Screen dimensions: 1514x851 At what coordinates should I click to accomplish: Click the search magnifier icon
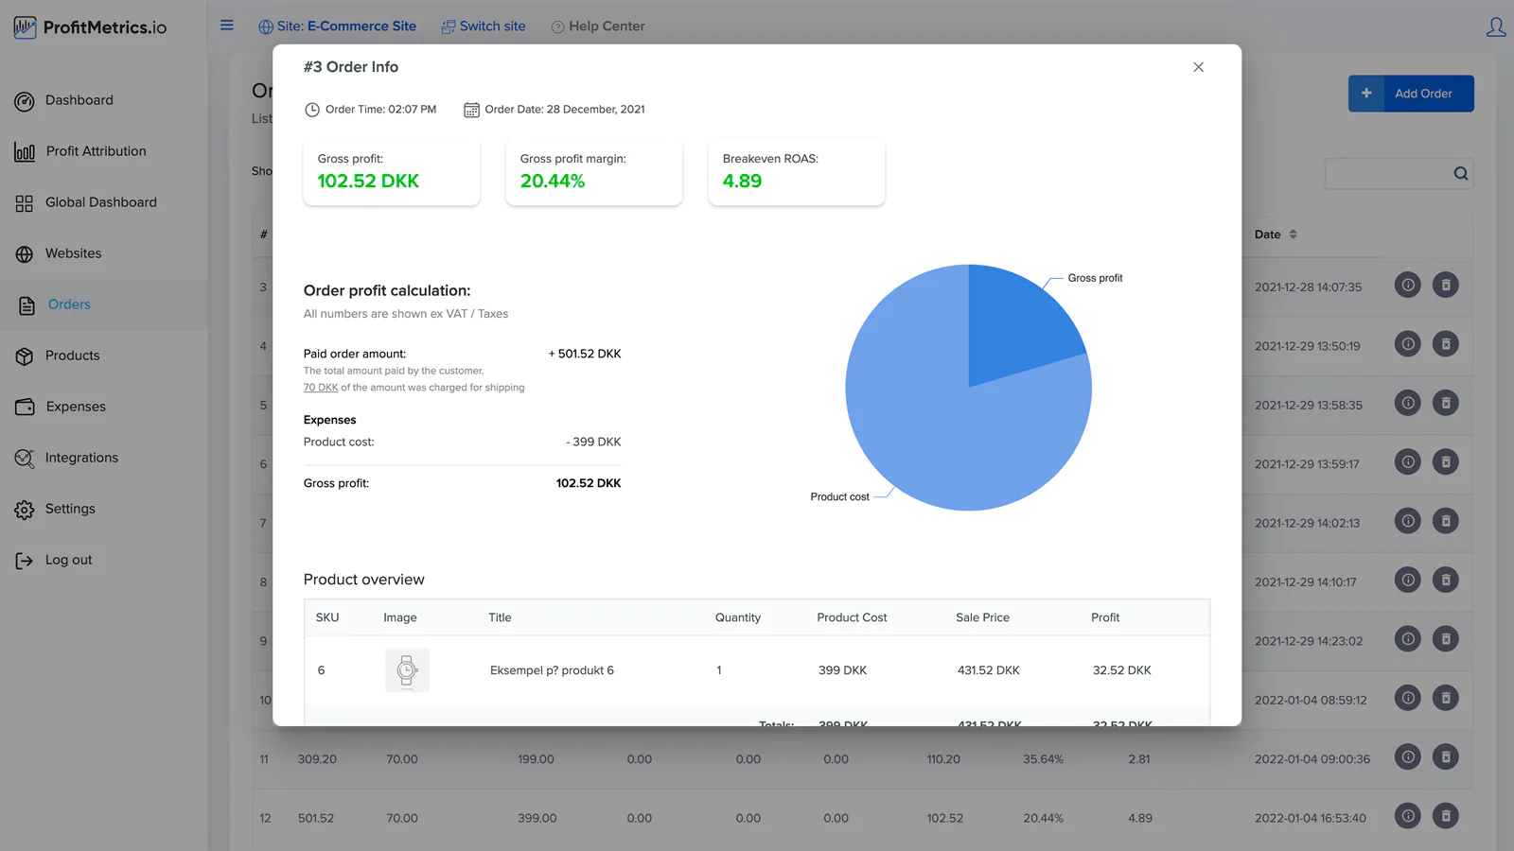[x=1461, y=173]
